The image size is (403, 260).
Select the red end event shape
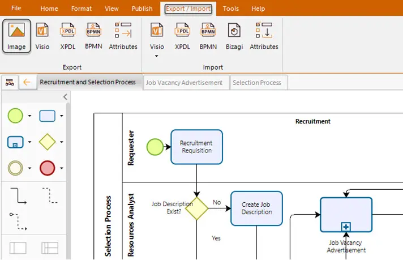tap(48, 168)
